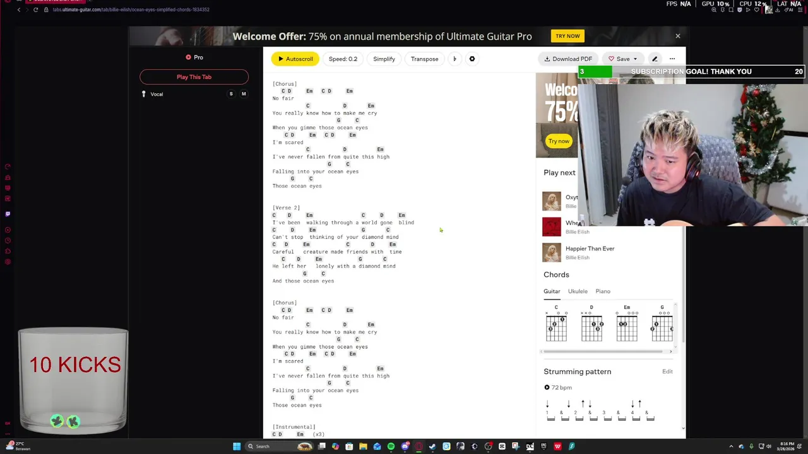Start Autoscroll playback
Screen dimensions: 808x454
295,59
